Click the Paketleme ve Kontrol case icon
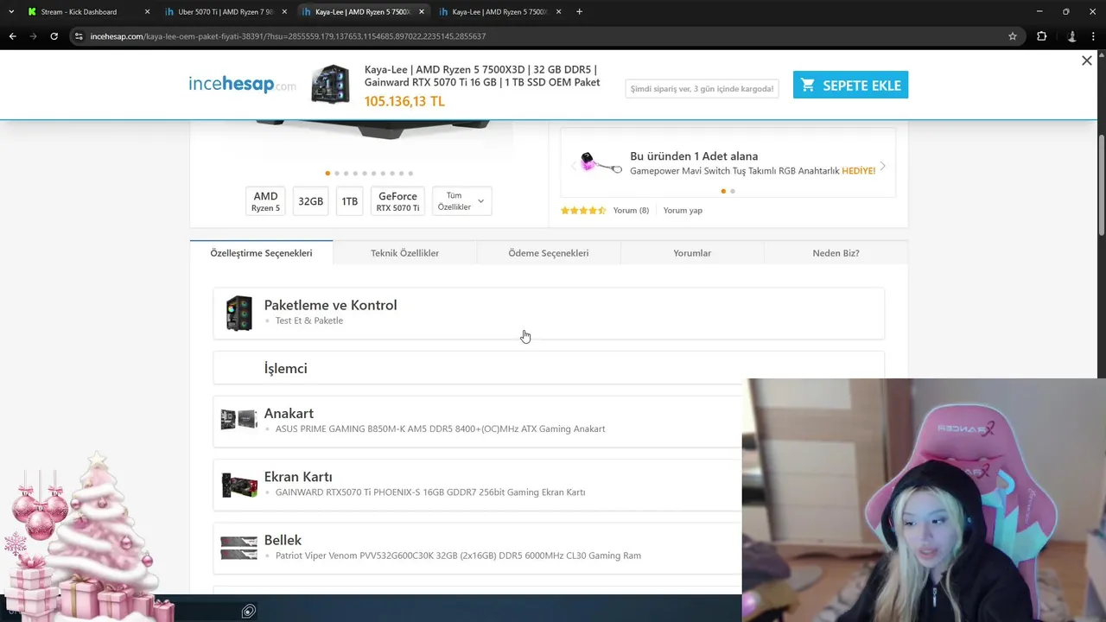The image size is (1106, 622). point(238,313)
